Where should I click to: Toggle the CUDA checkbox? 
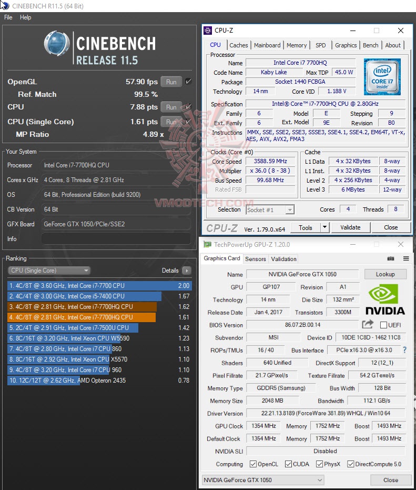point(288,464)
